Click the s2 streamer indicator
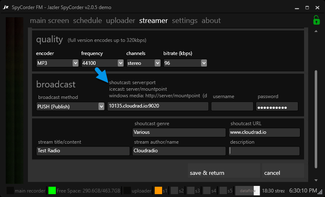Screen dimensions: 325x197 click(x=174, y=190)
